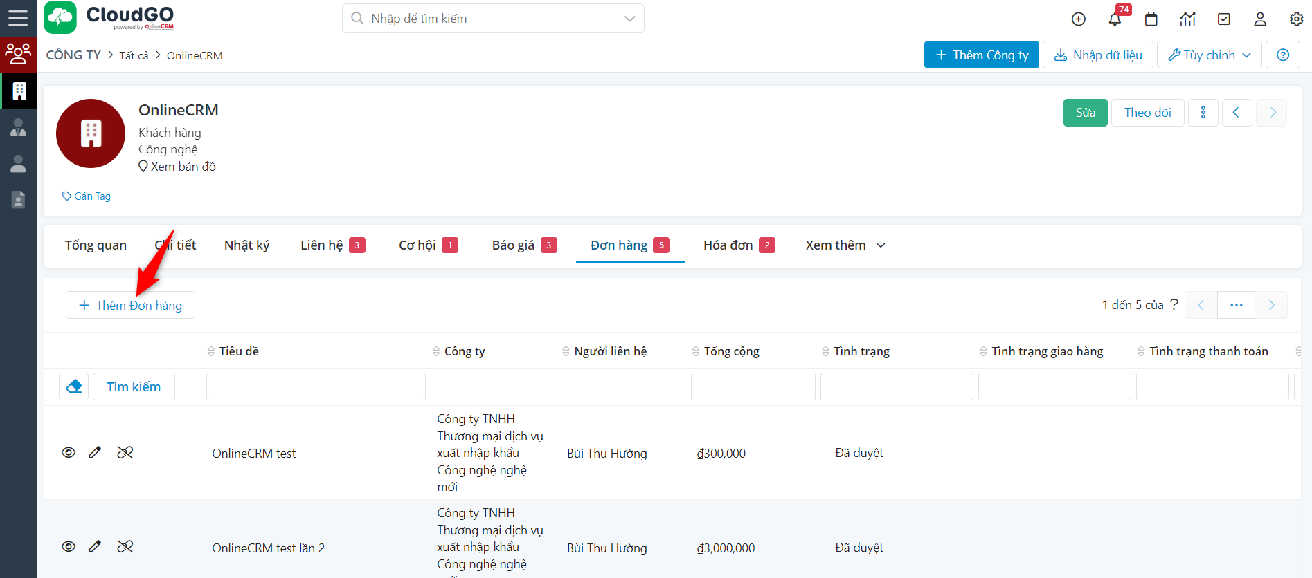Expand the Xem thêm tabs menu
Image resolution: width=1312 pixels, height=578 pixels.
click(845, 245)
